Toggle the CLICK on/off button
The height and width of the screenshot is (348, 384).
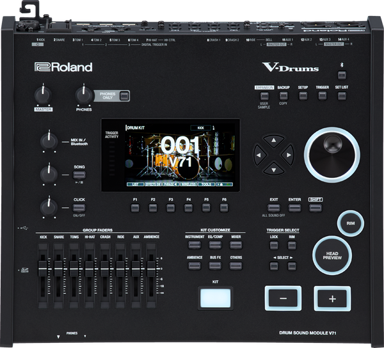(79, 208)
